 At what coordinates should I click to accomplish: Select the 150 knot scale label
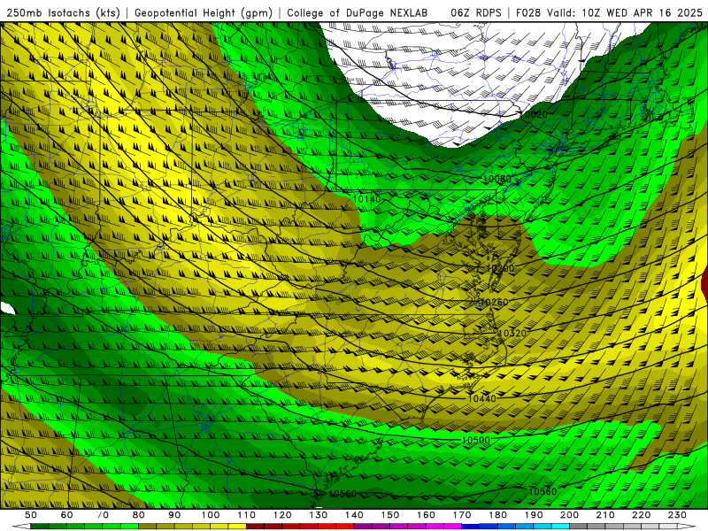coord(390,515)
